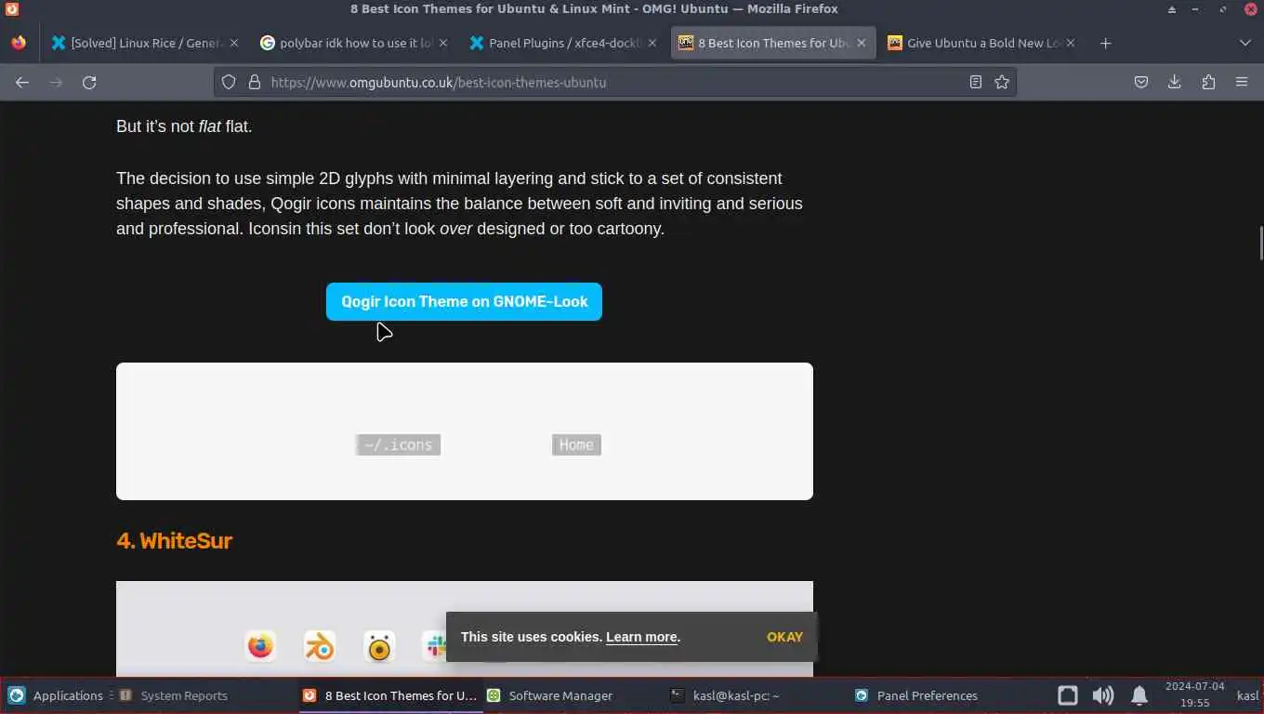
Task: Select 8 Best Icon Themes taskbar entry
Action: pyautogui.click(x=390, y=695)
